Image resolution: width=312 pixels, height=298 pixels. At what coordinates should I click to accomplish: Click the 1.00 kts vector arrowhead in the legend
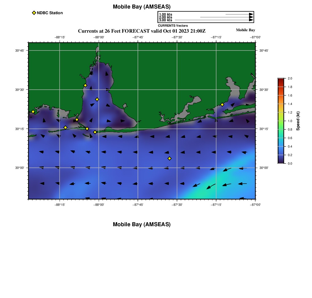pos(251,14)
